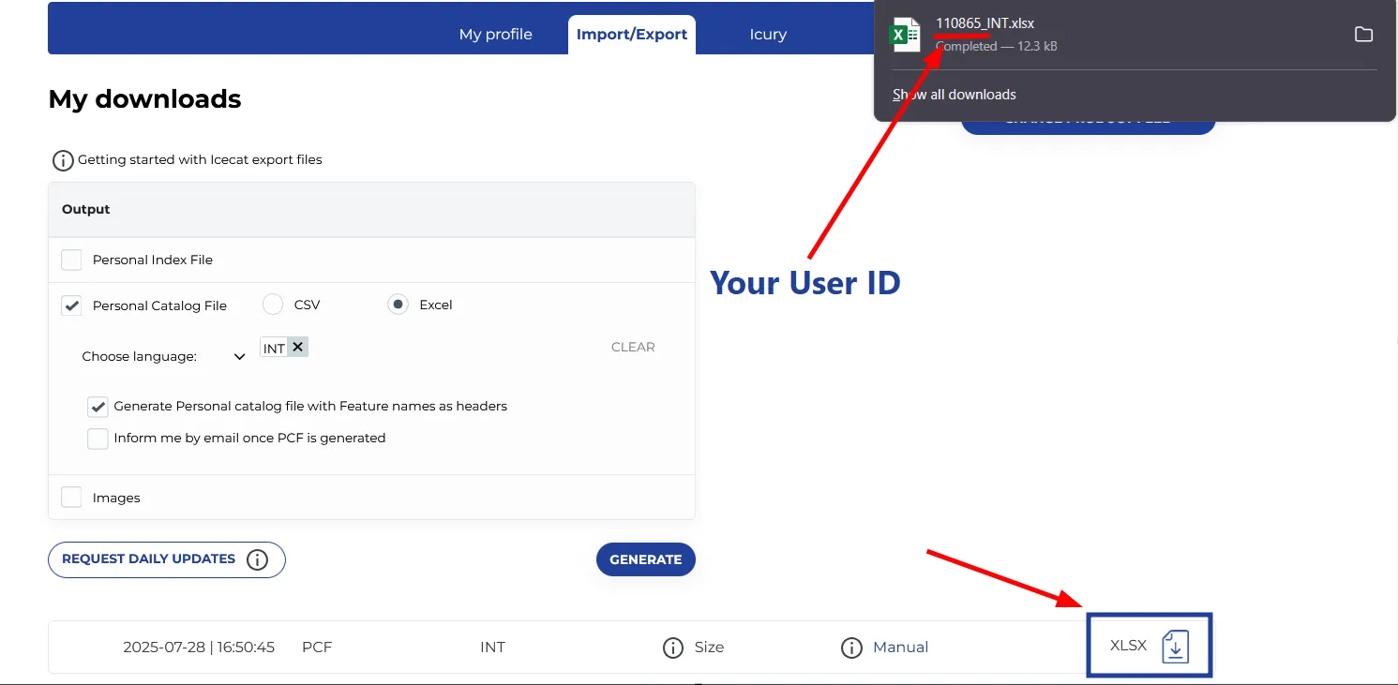
Task: Click info icon on Request Daily Updates
Action: tap(257, 559)
